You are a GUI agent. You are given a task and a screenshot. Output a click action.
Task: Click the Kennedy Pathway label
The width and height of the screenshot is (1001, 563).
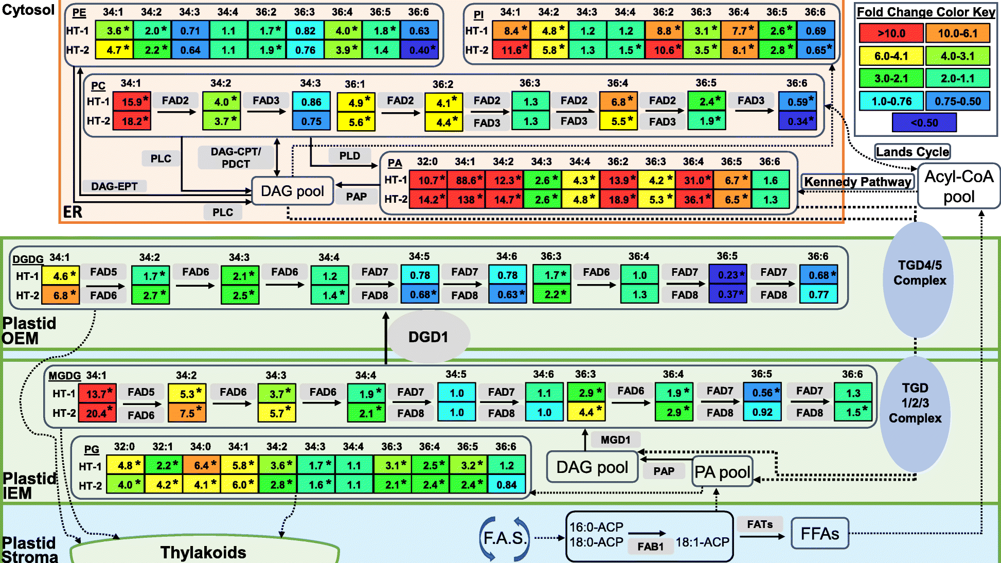[x=857, y=182]
